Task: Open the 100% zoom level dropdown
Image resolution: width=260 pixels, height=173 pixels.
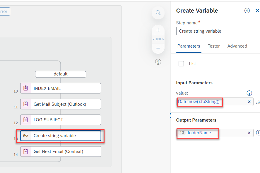Action: [x=158, y=39]
